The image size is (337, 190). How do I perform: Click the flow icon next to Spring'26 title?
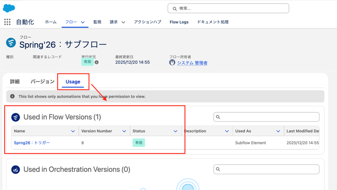click(11, 43)
